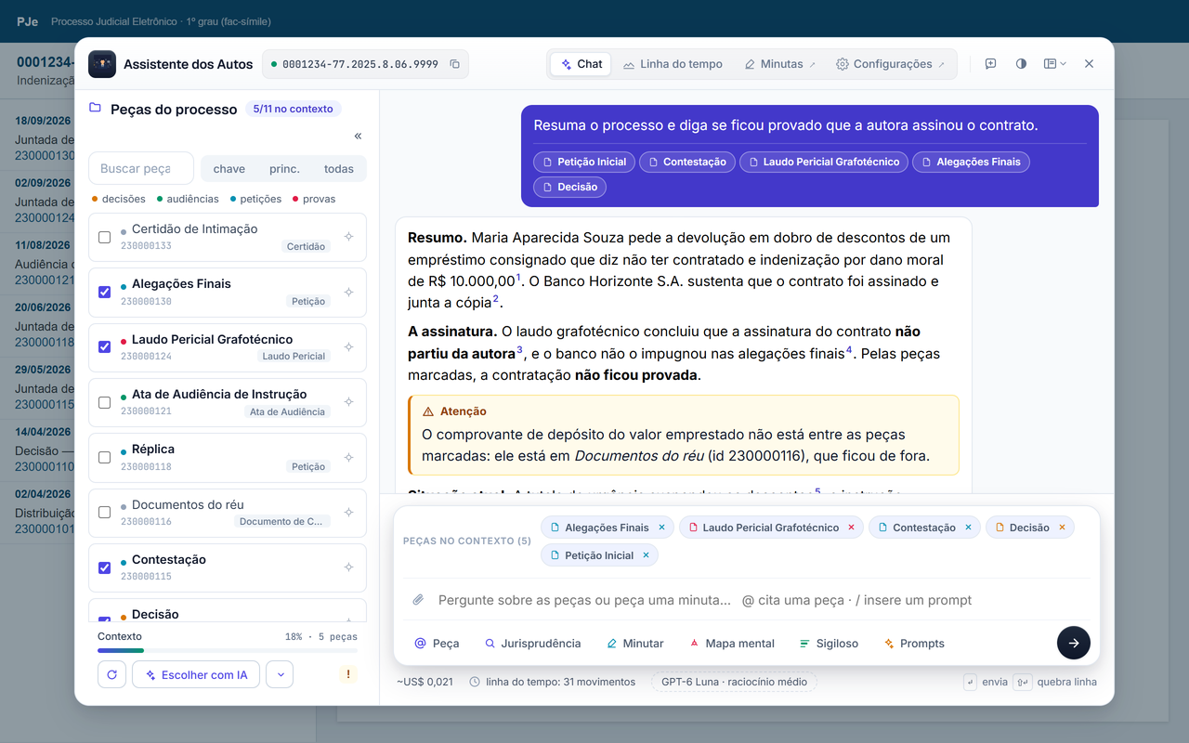The image size is (1189, 743).
Task: Open the Configurações tab
Action: click(891, 64)
